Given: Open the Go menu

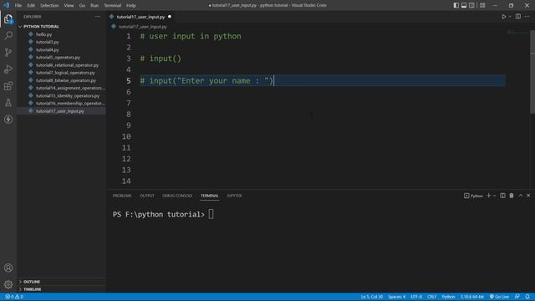Looking at the screenshot, I should pos(82,6).
